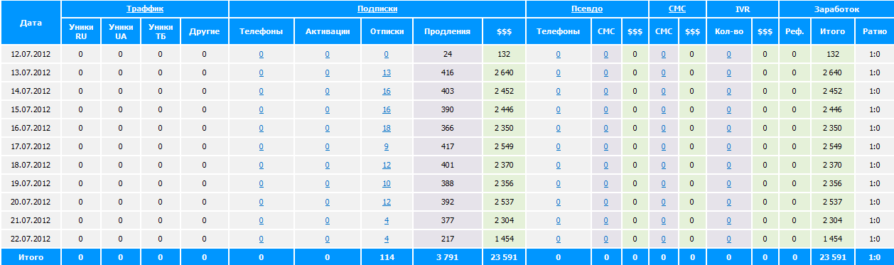Image resolution: width=894 pixels, height=265 pixels.
Task: Click the Заработок group header
Action: (836, 9)
